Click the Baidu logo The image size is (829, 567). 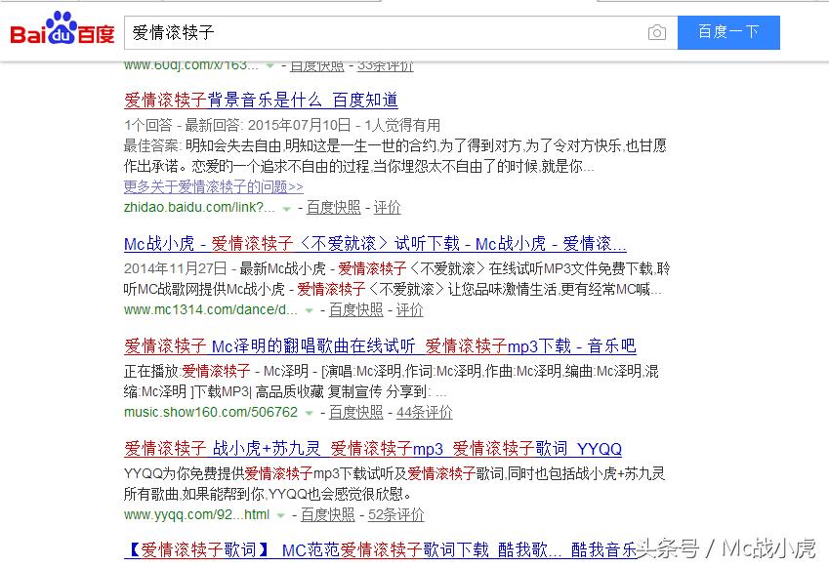click(62, 28)
